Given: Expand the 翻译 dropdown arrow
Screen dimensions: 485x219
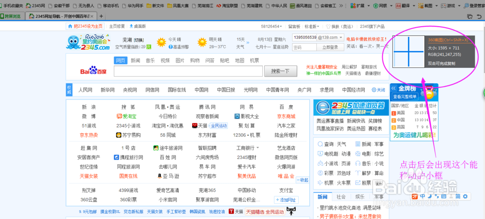Looking at the screenshot, I should [x=414, y=6].
